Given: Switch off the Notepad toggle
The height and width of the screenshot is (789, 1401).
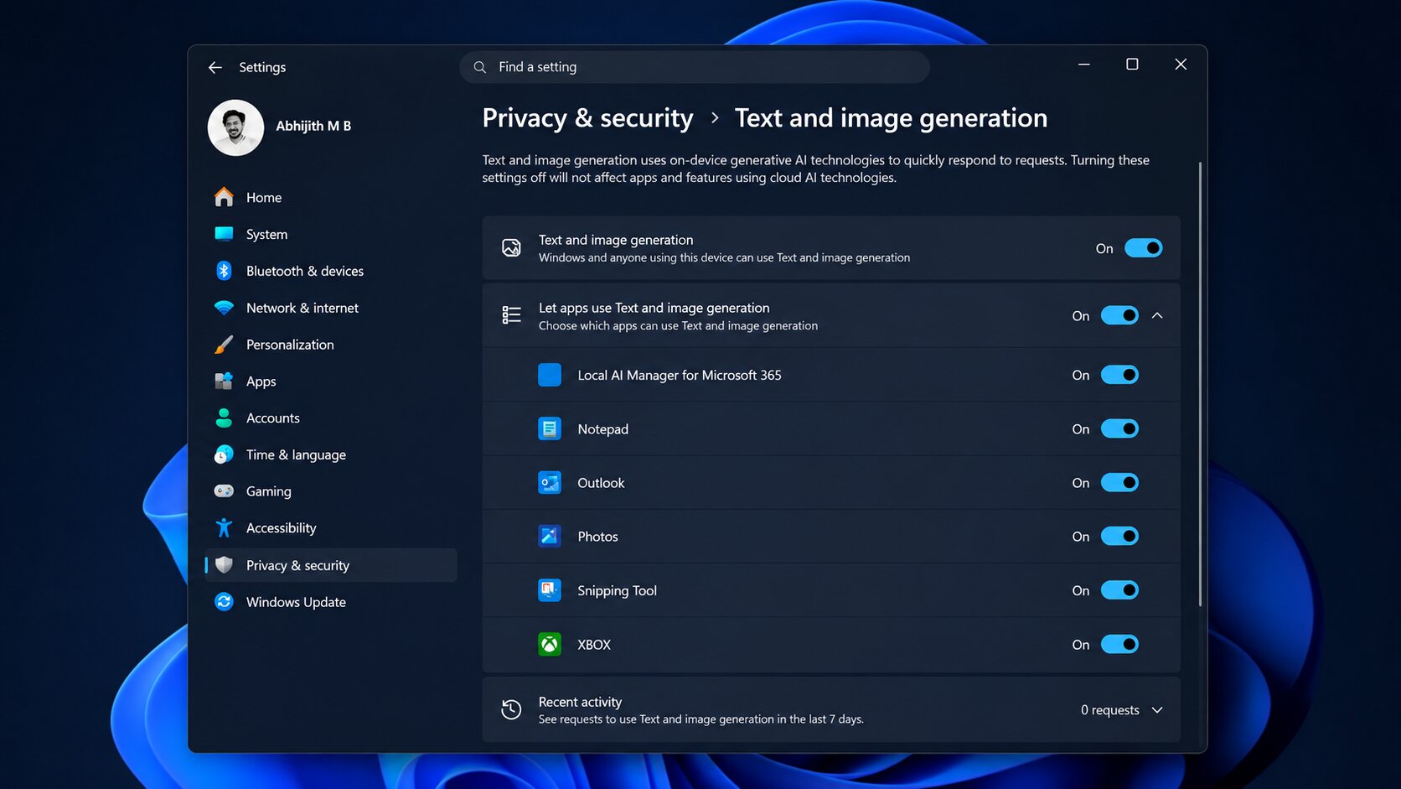Looking at the screenshot, I should (1119, 428).
